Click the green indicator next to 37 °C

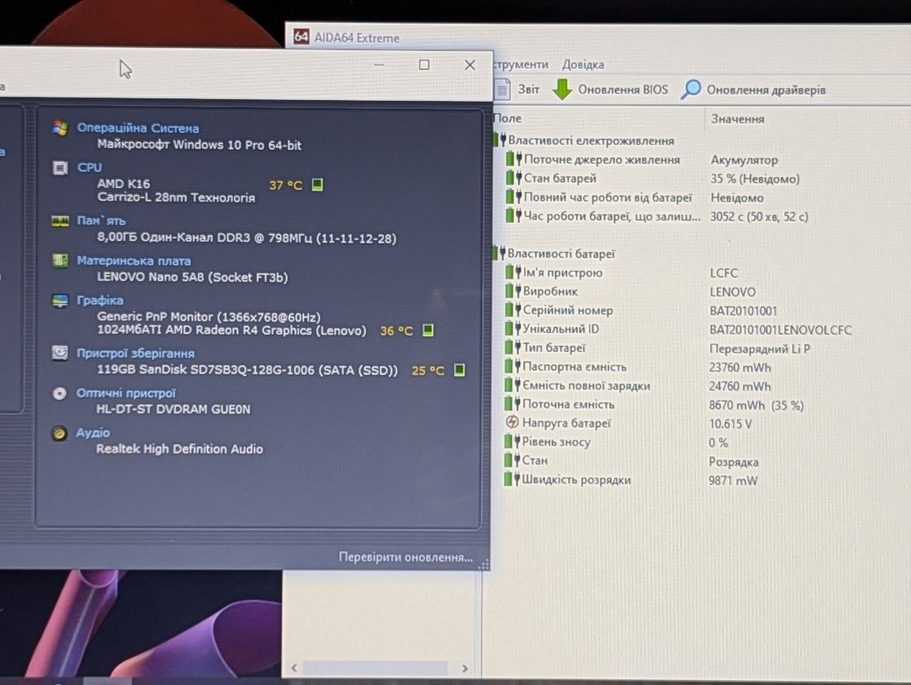pos(317,185)
